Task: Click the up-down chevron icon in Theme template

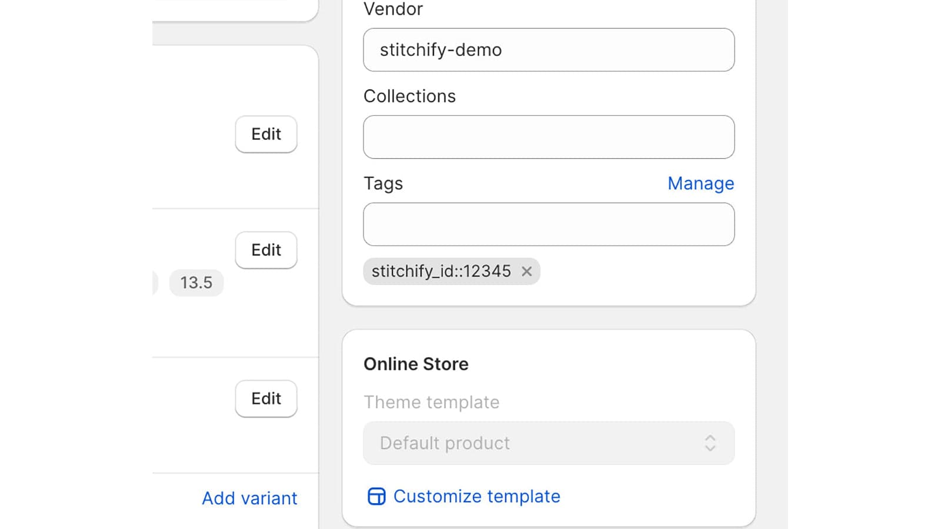Action: coord(710,443)
